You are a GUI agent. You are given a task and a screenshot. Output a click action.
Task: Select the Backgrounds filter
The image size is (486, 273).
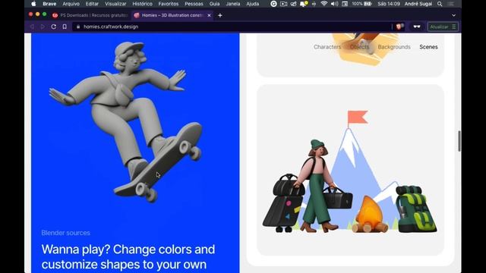click(x=394, y=47)
